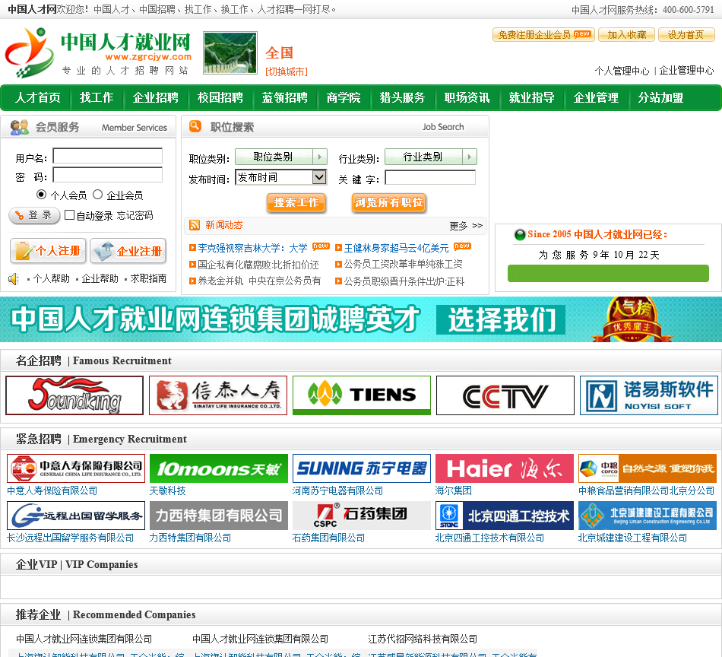This screenshot has height=657, width=722.
Task: Click the 个人注册 button
Action: click(48, 251)
